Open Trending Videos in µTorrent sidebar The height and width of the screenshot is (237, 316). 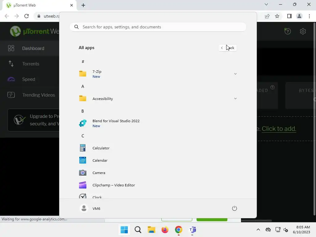[x=30, y=95]
